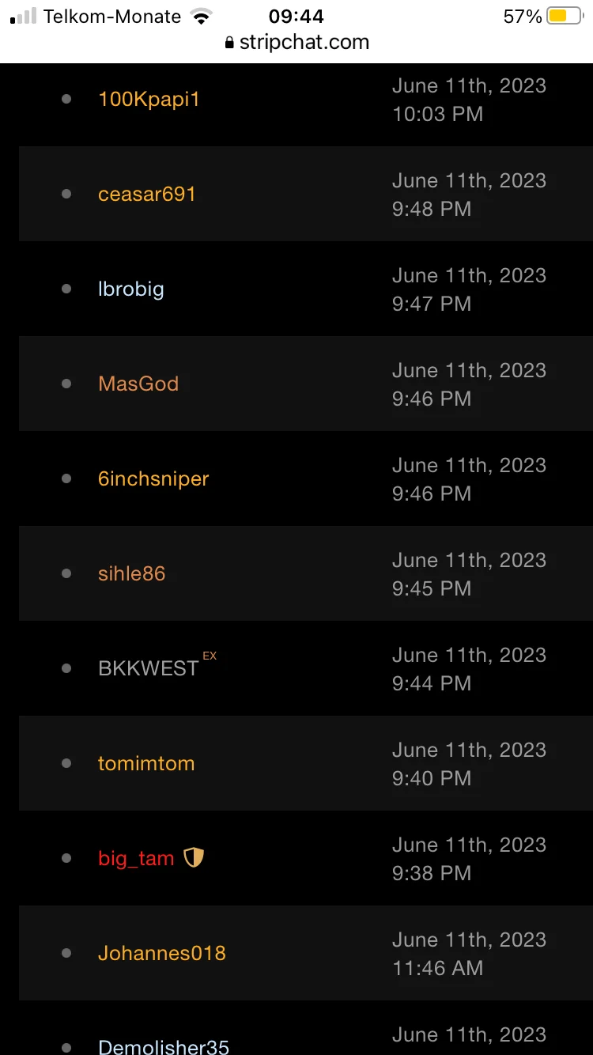Open the big_tam moderator profile
593x1055 pixels.
(x=136, y=859)
